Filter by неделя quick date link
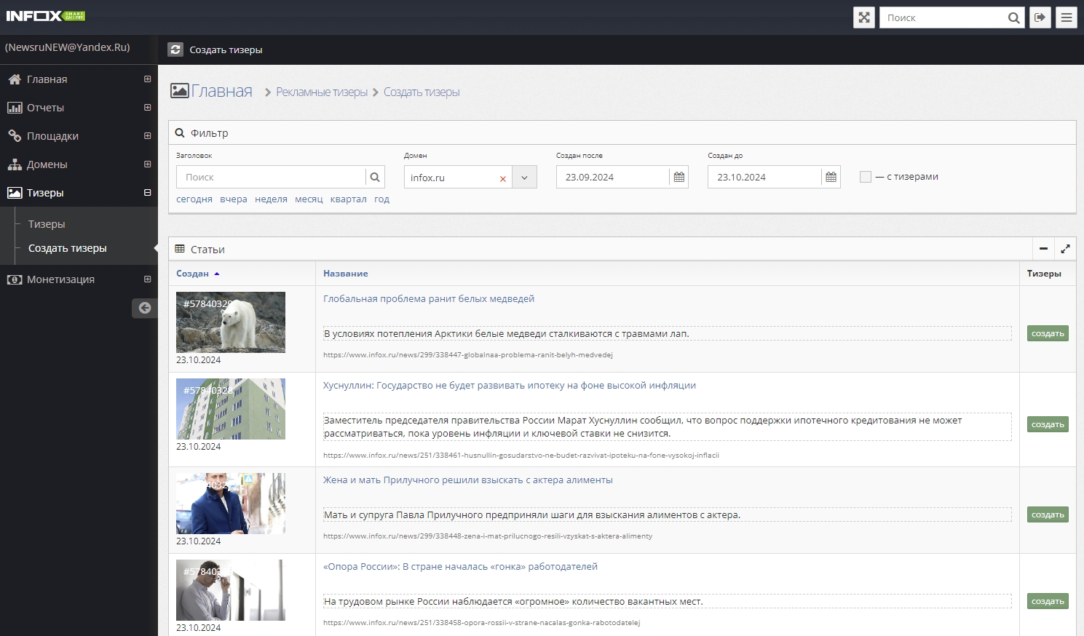The image size is (1084, 636). pyautogui.click(x=271, y=199)
